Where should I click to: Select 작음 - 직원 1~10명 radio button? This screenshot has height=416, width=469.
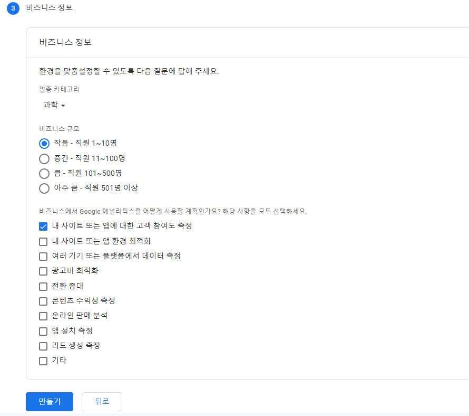coord(44,144)
